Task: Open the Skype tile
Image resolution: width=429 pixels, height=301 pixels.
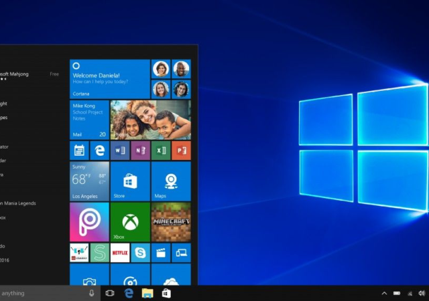Action: [x=140, y=253]
